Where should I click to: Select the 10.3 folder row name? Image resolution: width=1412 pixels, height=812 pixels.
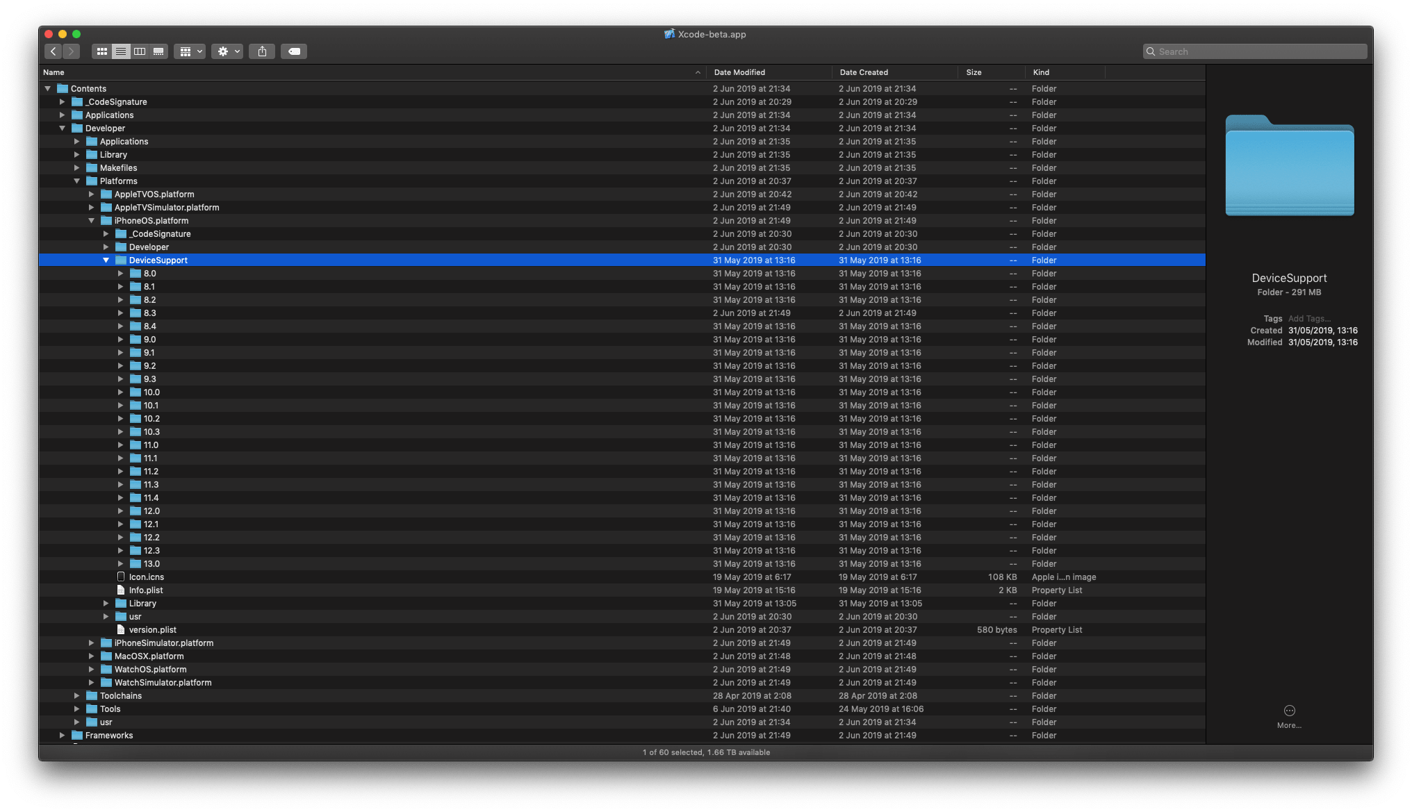coord(151,432)
